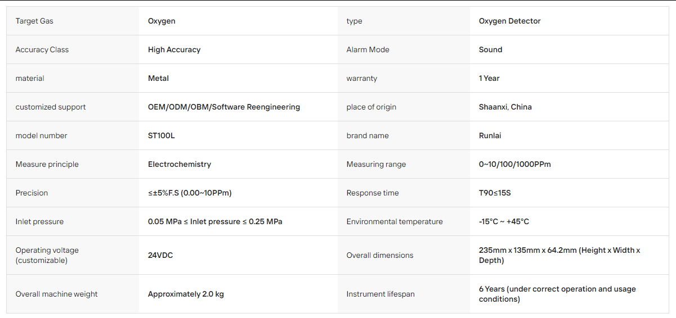This screenshot has width=676, height=318.
Task: Click the 'High Accuracy' value
Action: 174,49
